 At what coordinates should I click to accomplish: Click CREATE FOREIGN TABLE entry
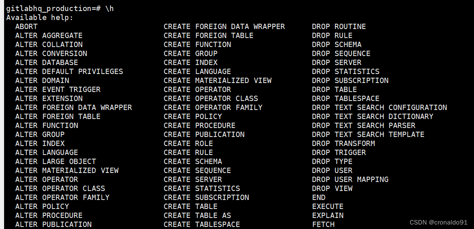coord(209,36)
